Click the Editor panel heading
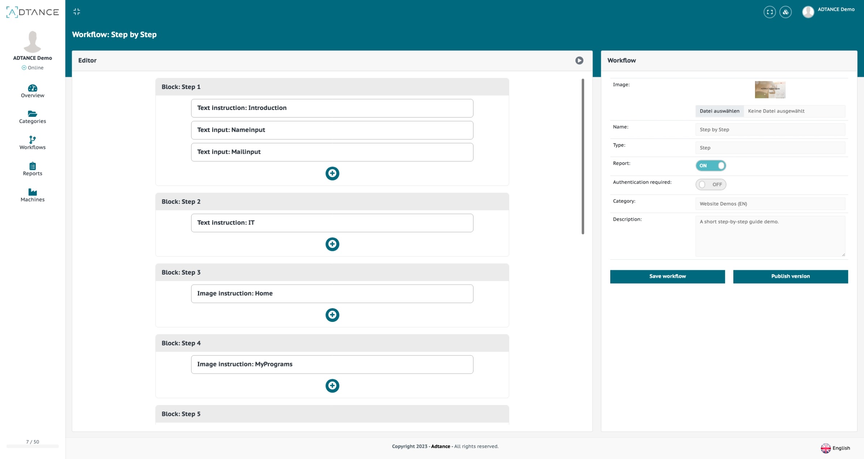Image resolution: width=864 pixels, height=459 pixels. tap(87, 60)
